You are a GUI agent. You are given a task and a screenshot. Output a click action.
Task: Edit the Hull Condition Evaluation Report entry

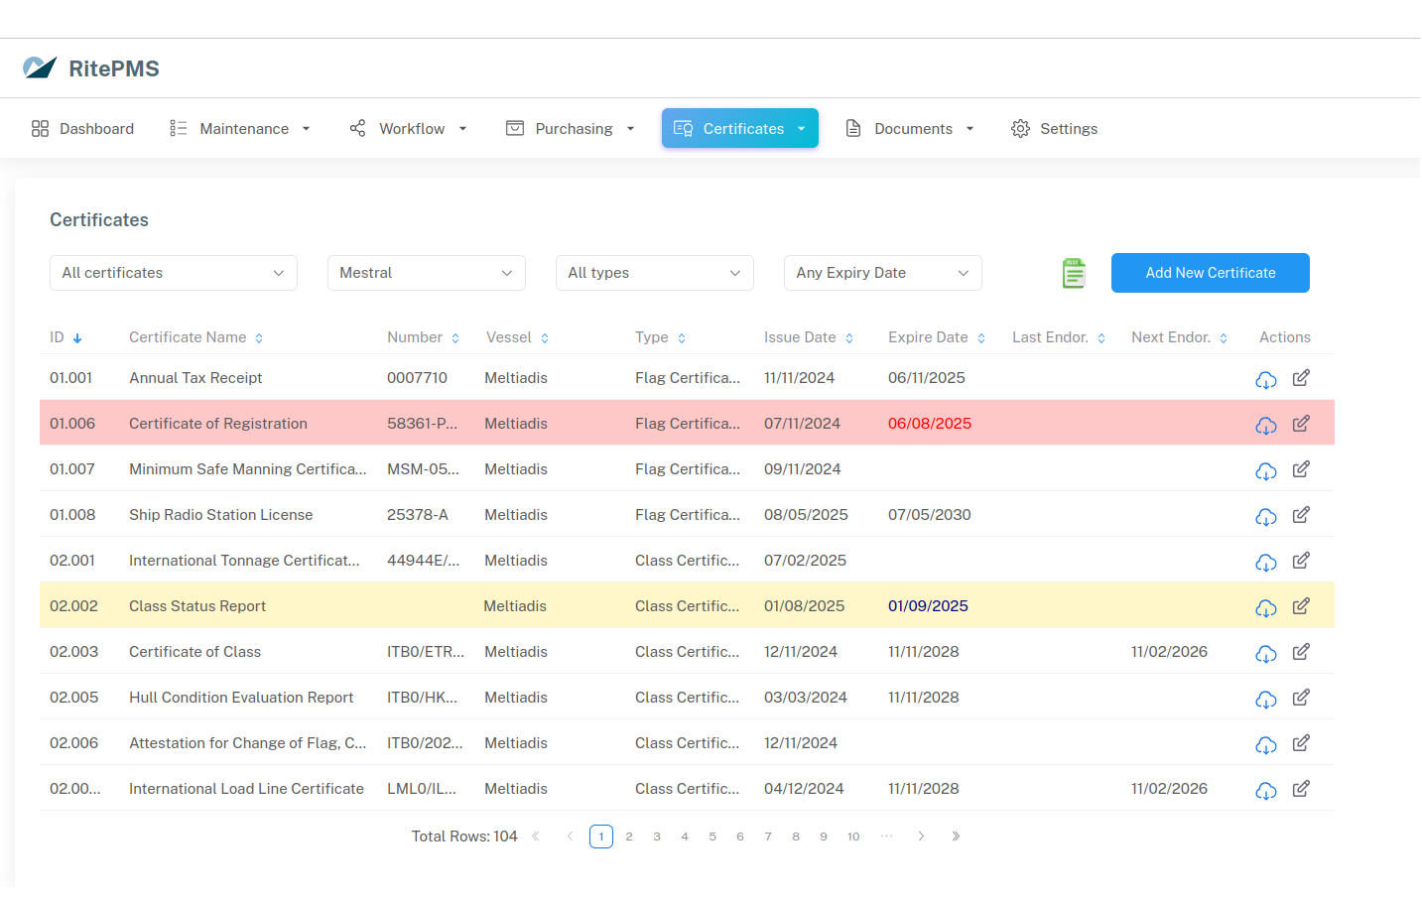pyautogui.click(x=1300, y=698)
